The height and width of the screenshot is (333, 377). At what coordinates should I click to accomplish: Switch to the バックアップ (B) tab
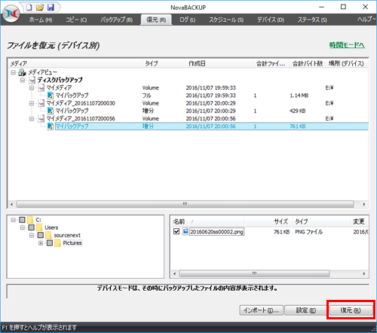pyautogui.click(x=116, y=20)
